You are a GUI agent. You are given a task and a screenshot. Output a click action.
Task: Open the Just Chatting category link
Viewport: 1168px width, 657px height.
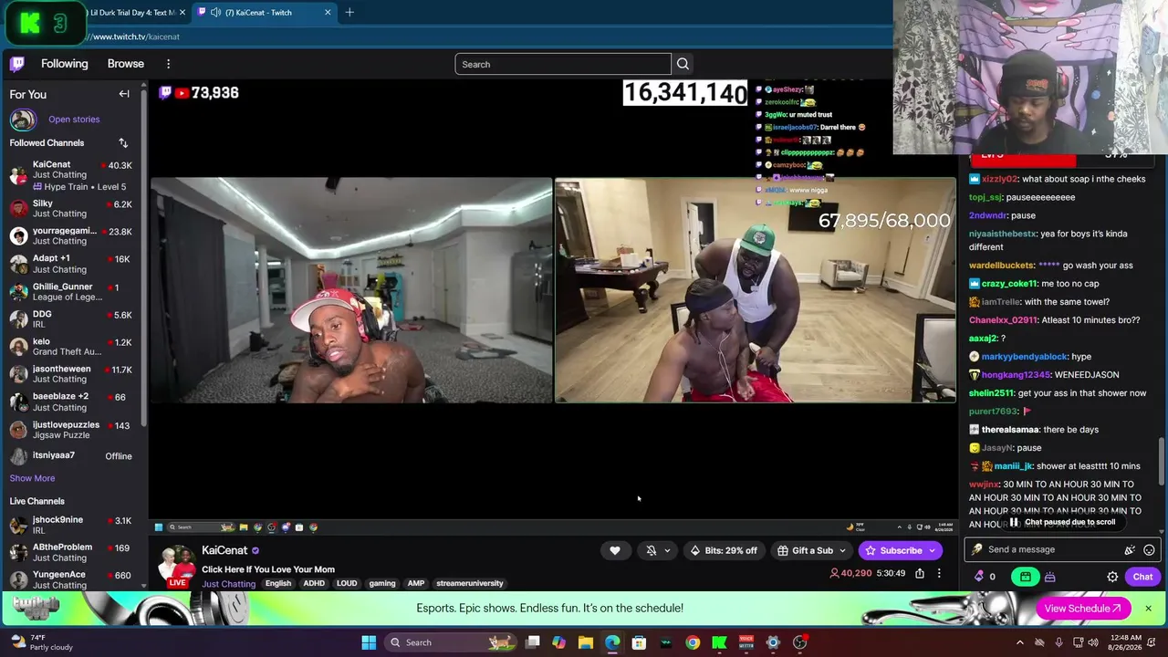pyautogui.click(x=228, y=584)
